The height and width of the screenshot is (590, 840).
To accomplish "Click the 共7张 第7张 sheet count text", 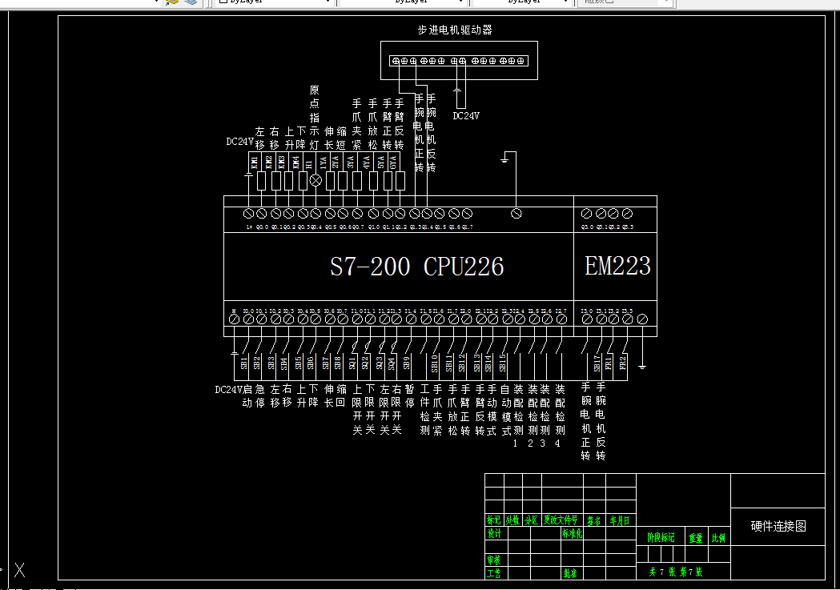I will coord(676,572).
